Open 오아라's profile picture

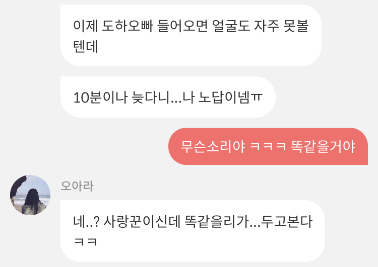pos(30,195)
